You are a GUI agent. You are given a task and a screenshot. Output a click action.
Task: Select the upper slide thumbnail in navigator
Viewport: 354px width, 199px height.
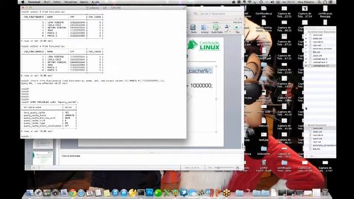tap(43, 144)
